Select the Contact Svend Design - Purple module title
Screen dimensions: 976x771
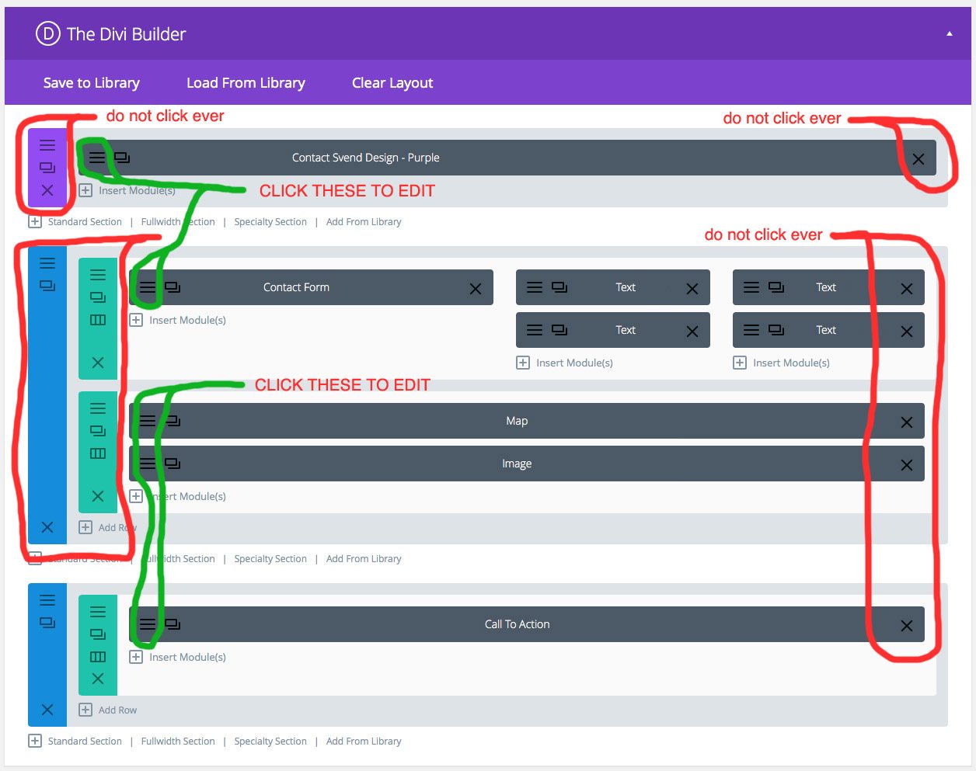tap(366, 158)
